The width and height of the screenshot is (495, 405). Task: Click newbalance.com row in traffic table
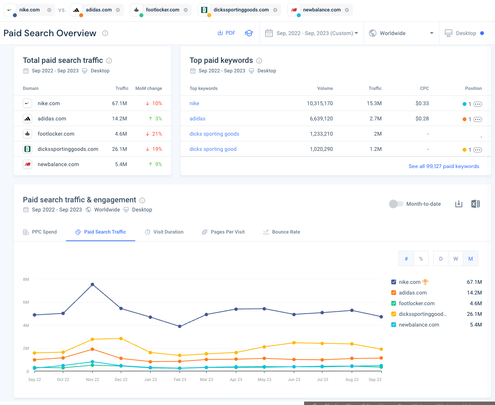92,164
